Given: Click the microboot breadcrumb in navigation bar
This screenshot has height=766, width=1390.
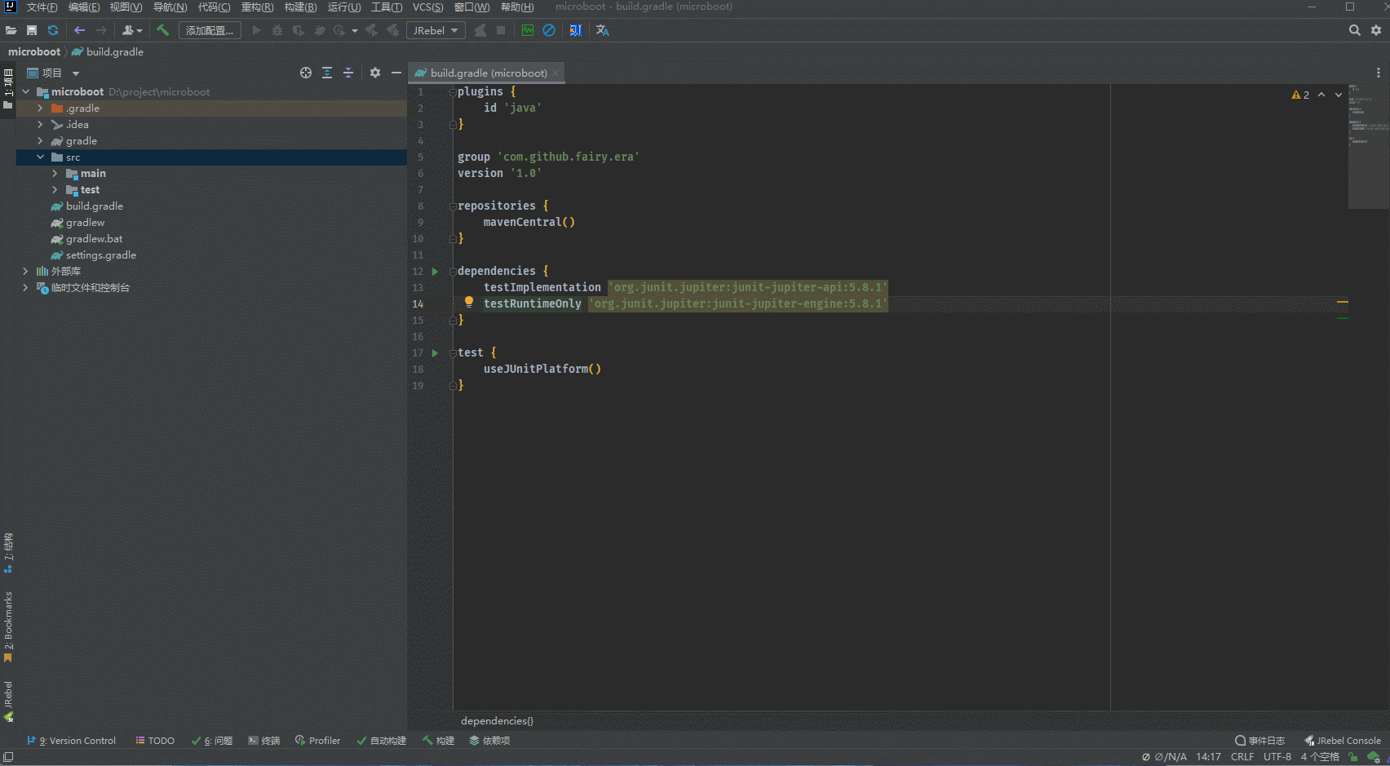Looking at the screenshot, I should 34,51.
